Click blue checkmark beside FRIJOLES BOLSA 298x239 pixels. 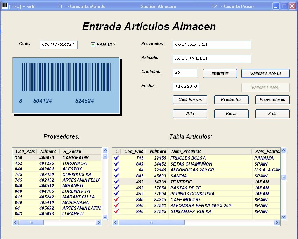(116, 158)
